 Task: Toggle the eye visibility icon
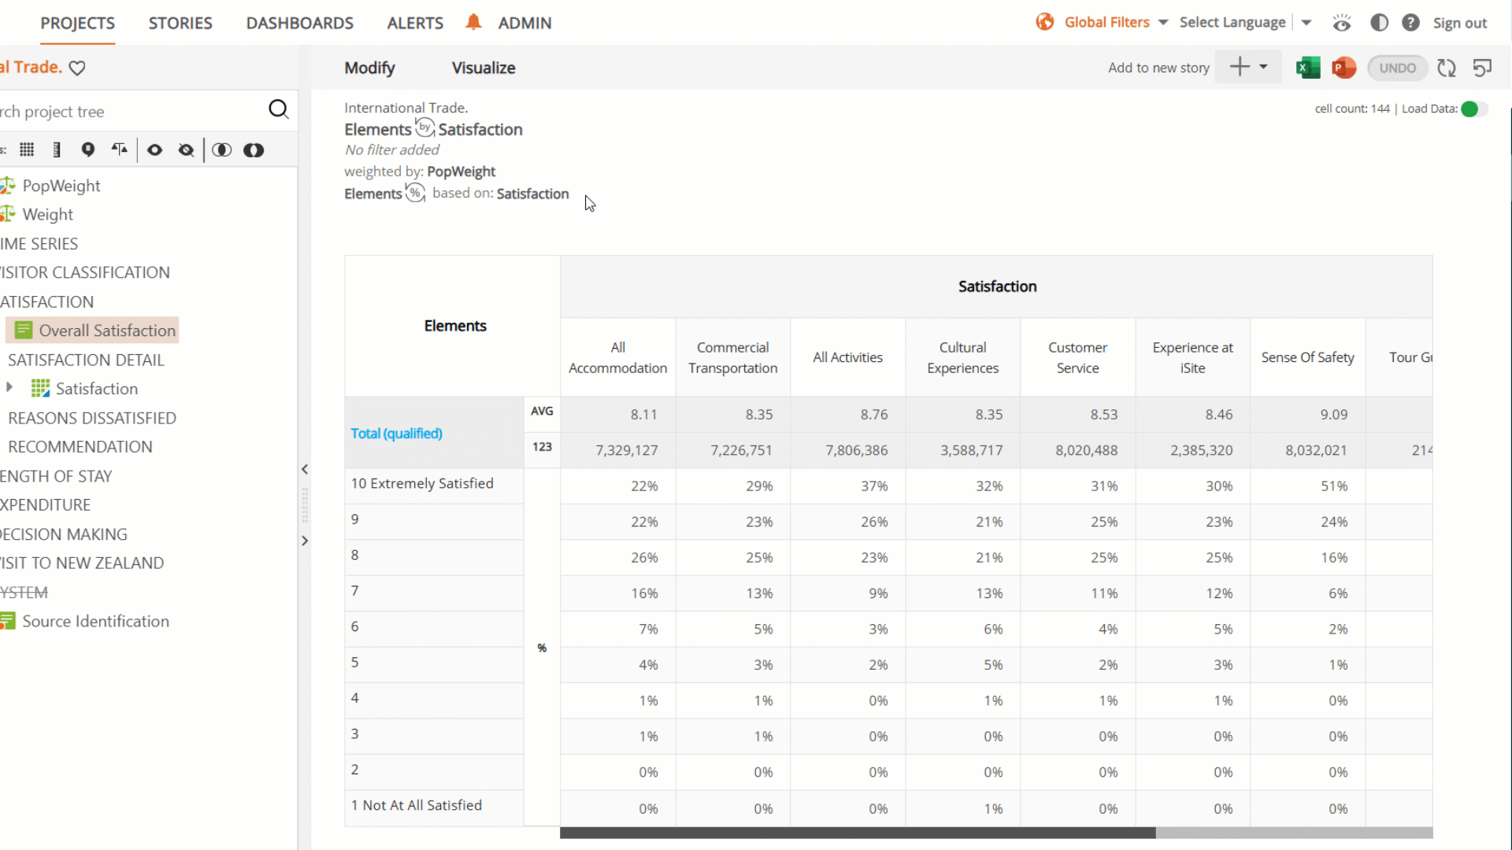point(155,150)
